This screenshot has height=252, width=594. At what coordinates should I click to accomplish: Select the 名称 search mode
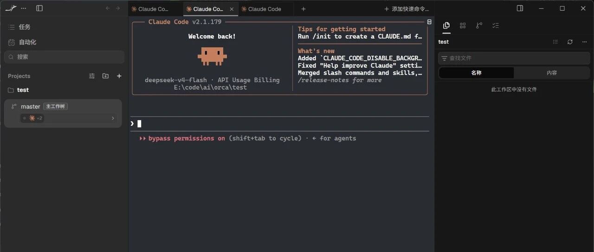click(x=476, y=73)
